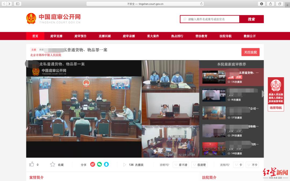Click 很清楚 to confirm clear video quality
The image size is (290, 181).
point(199,164)
